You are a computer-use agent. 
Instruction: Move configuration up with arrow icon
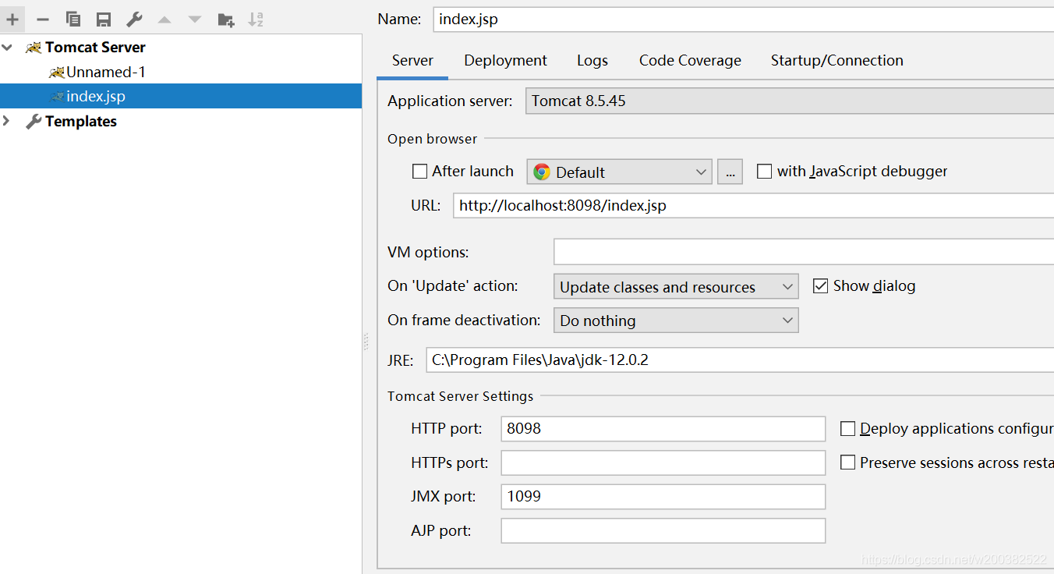click(x=164, y=19)
